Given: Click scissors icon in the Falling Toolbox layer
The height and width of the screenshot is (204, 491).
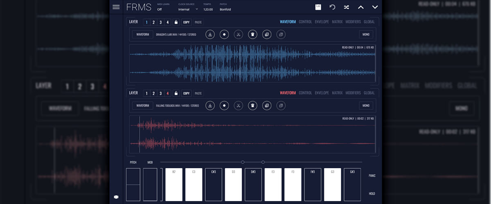Looking at the screenshot, I should 238,105.
